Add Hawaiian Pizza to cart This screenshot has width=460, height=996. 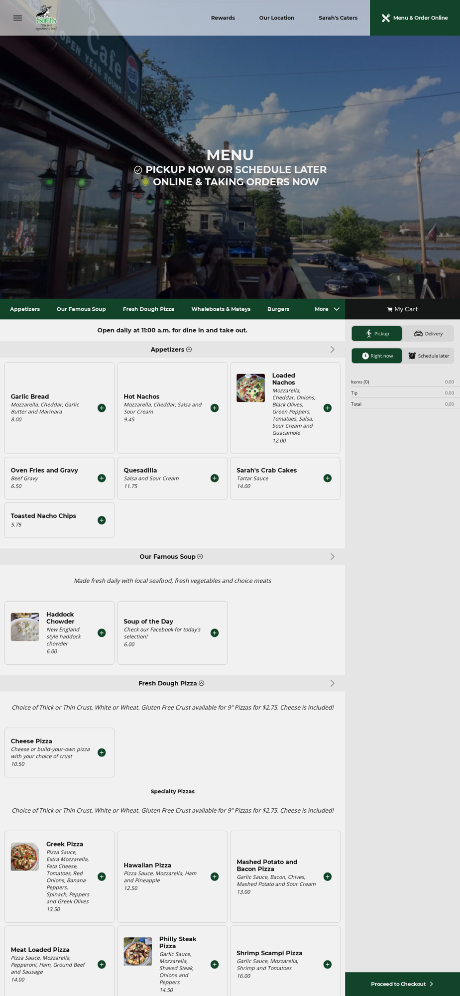tap(215, 876)
